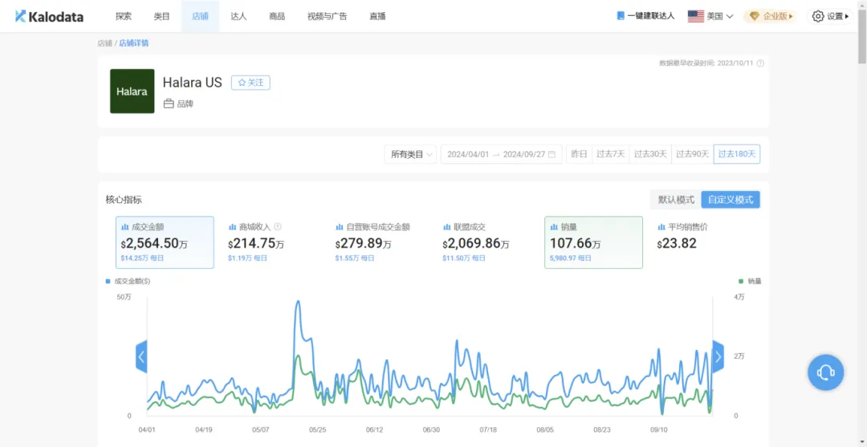
Task: Click the calendar icon in date range
Action: pos(552,154)
